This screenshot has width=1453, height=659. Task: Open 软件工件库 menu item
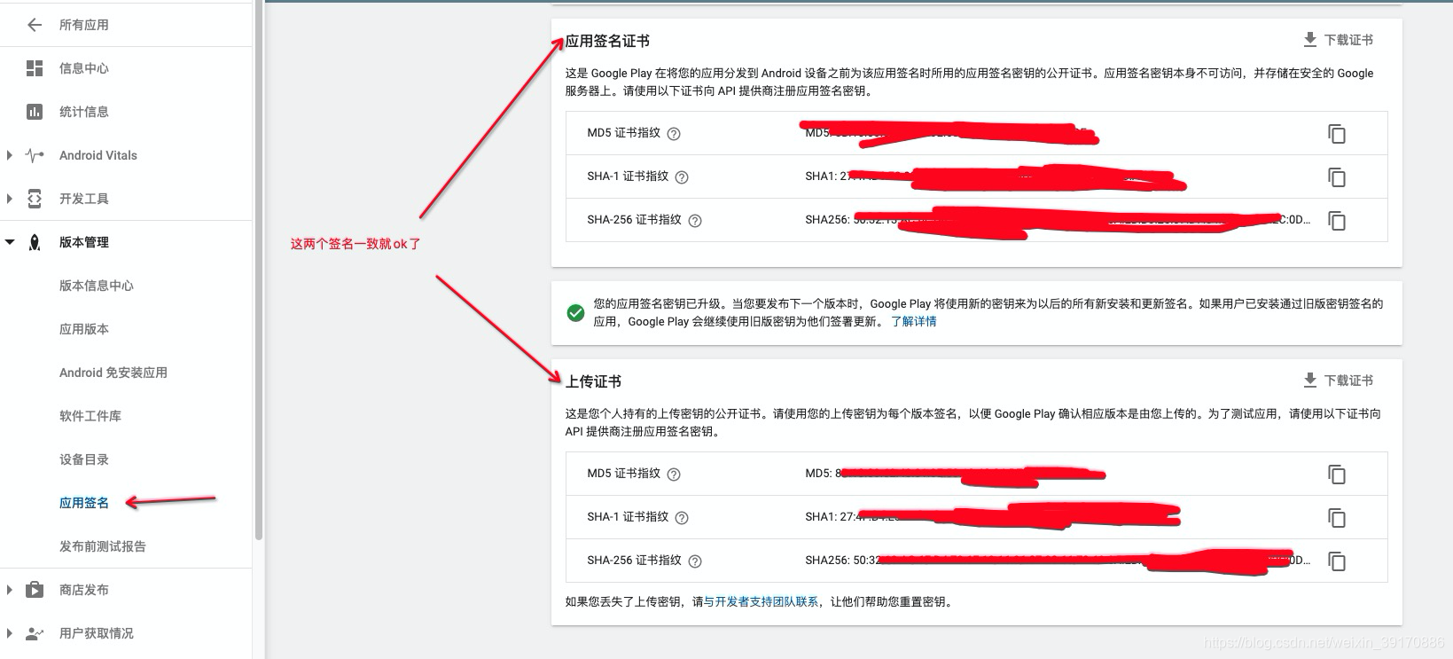tap(90, 416)
